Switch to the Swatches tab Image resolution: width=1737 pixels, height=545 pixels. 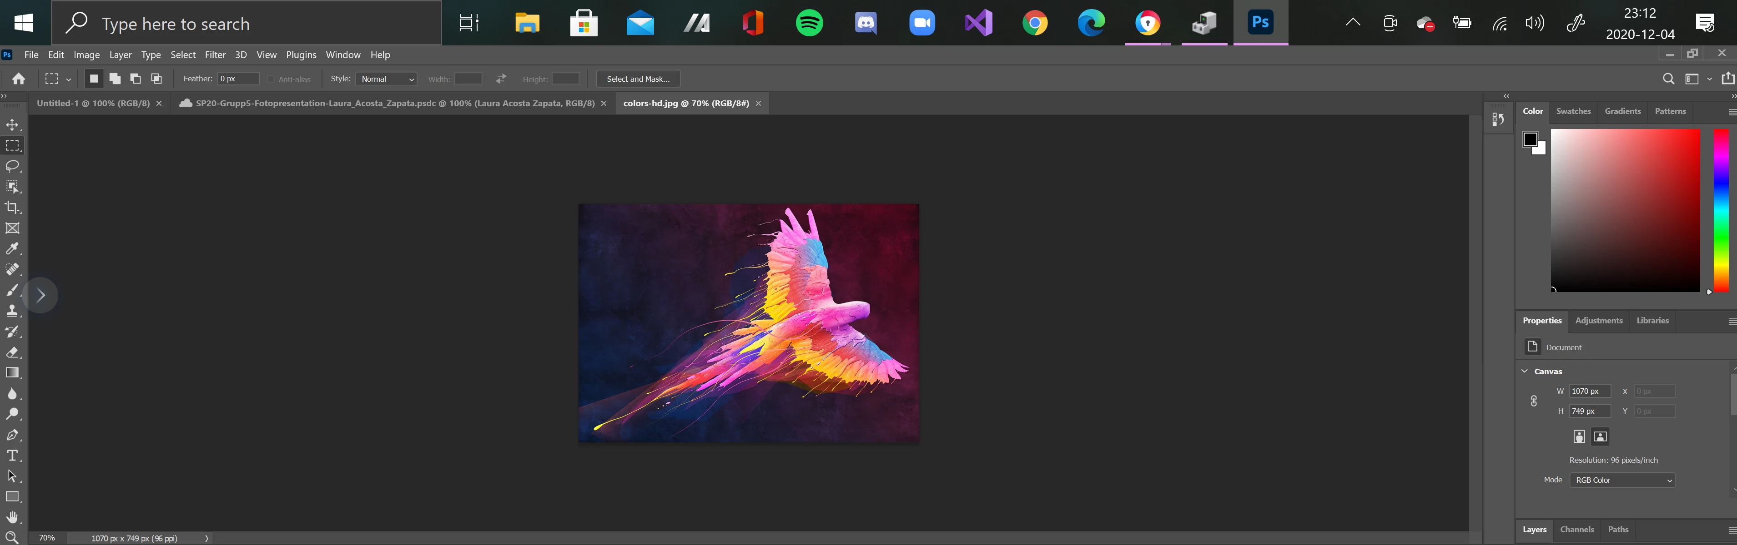click(x=1573, y=111)
